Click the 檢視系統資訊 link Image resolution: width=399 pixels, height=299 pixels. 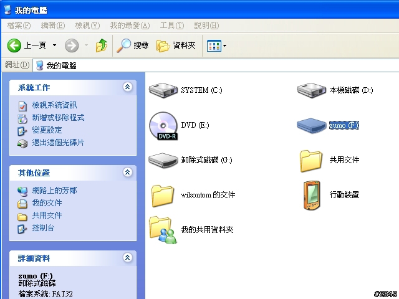click(54, 105)
